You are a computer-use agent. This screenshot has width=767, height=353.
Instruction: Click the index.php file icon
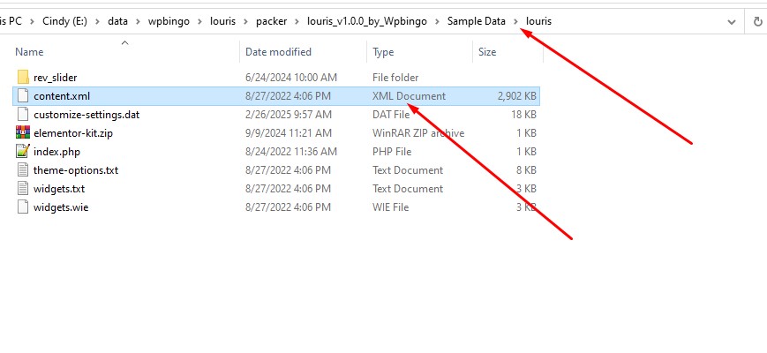(24, 152)
